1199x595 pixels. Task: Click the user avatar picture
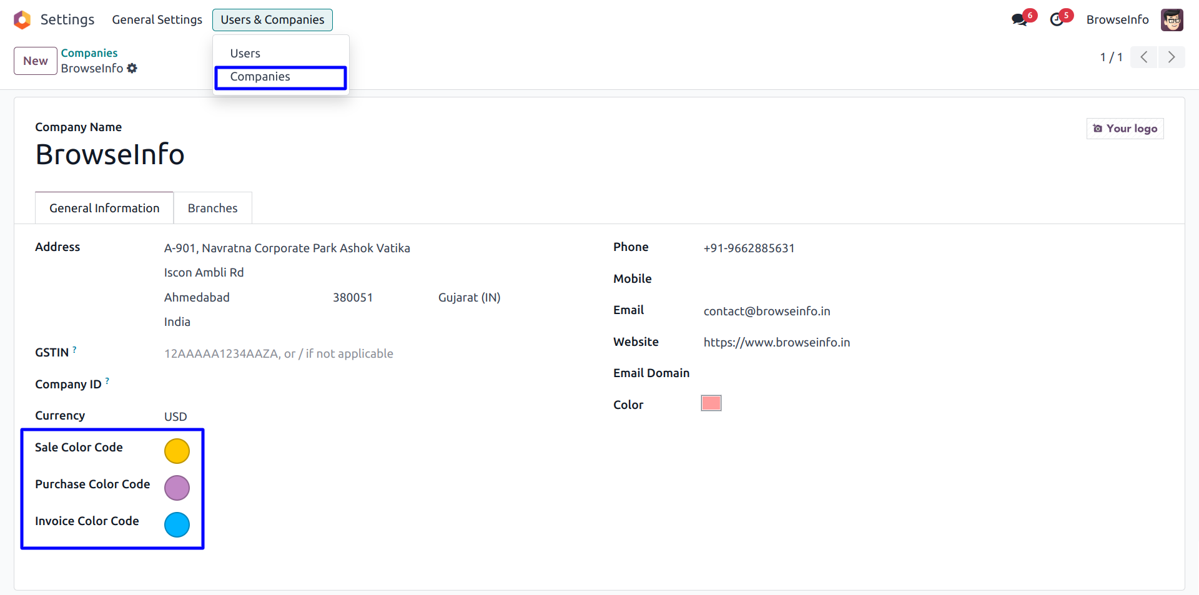1172,20
